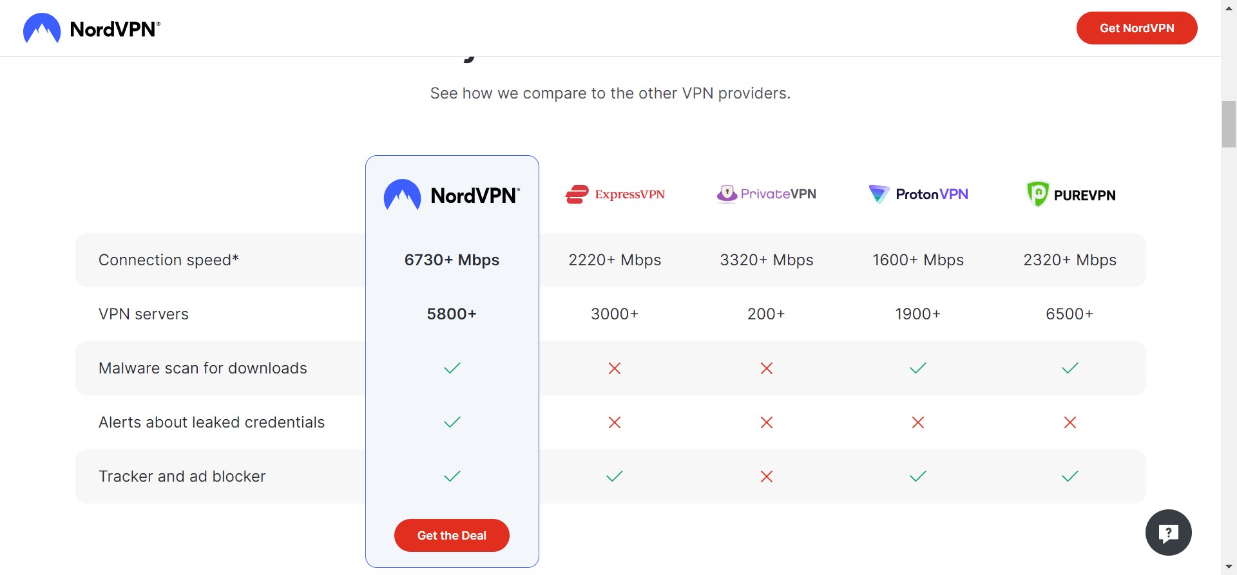Click the 6730+ Mbps NordVPN speed value

tap(452, 260)
